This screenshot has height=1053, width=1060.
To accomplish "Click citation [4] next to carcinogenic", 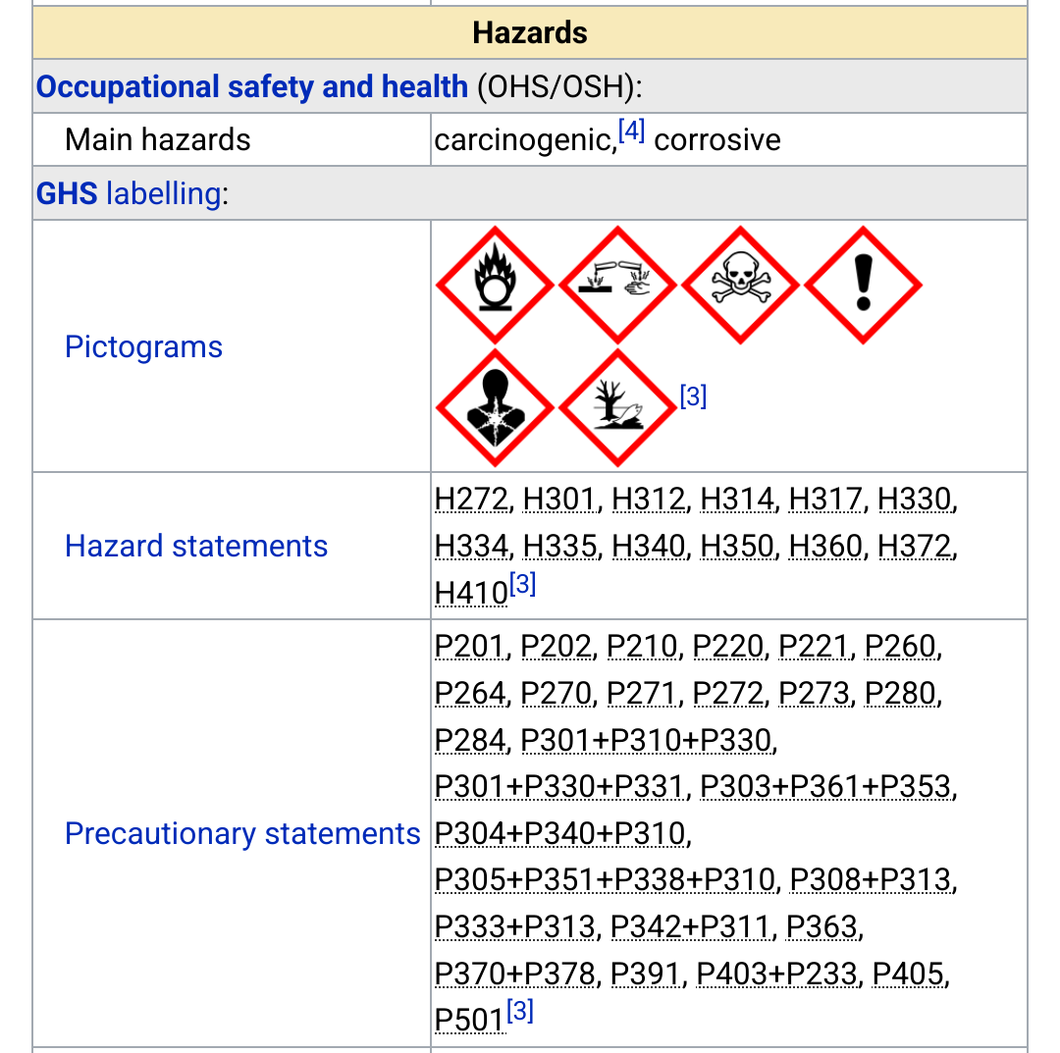I will click(x=631, y=132).
